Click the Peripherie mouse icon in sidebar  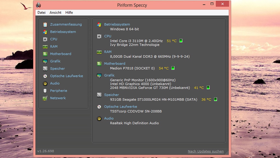point(45,91)
